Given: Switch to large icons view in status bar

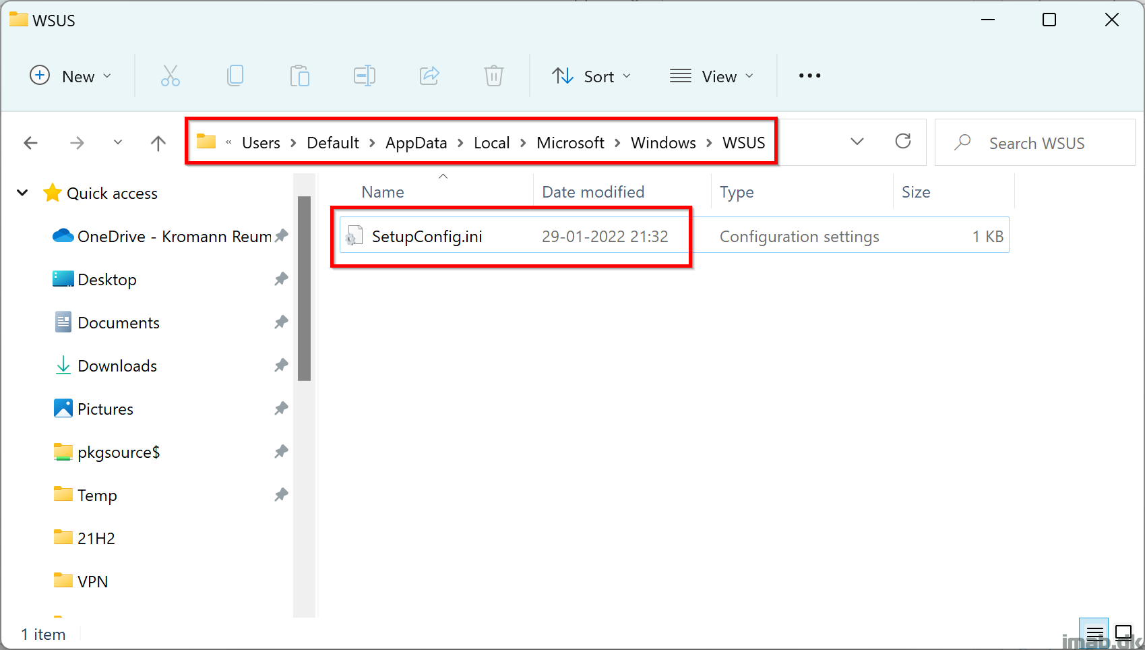Looking at the screenshot, I should click(x=1123, y=634).
